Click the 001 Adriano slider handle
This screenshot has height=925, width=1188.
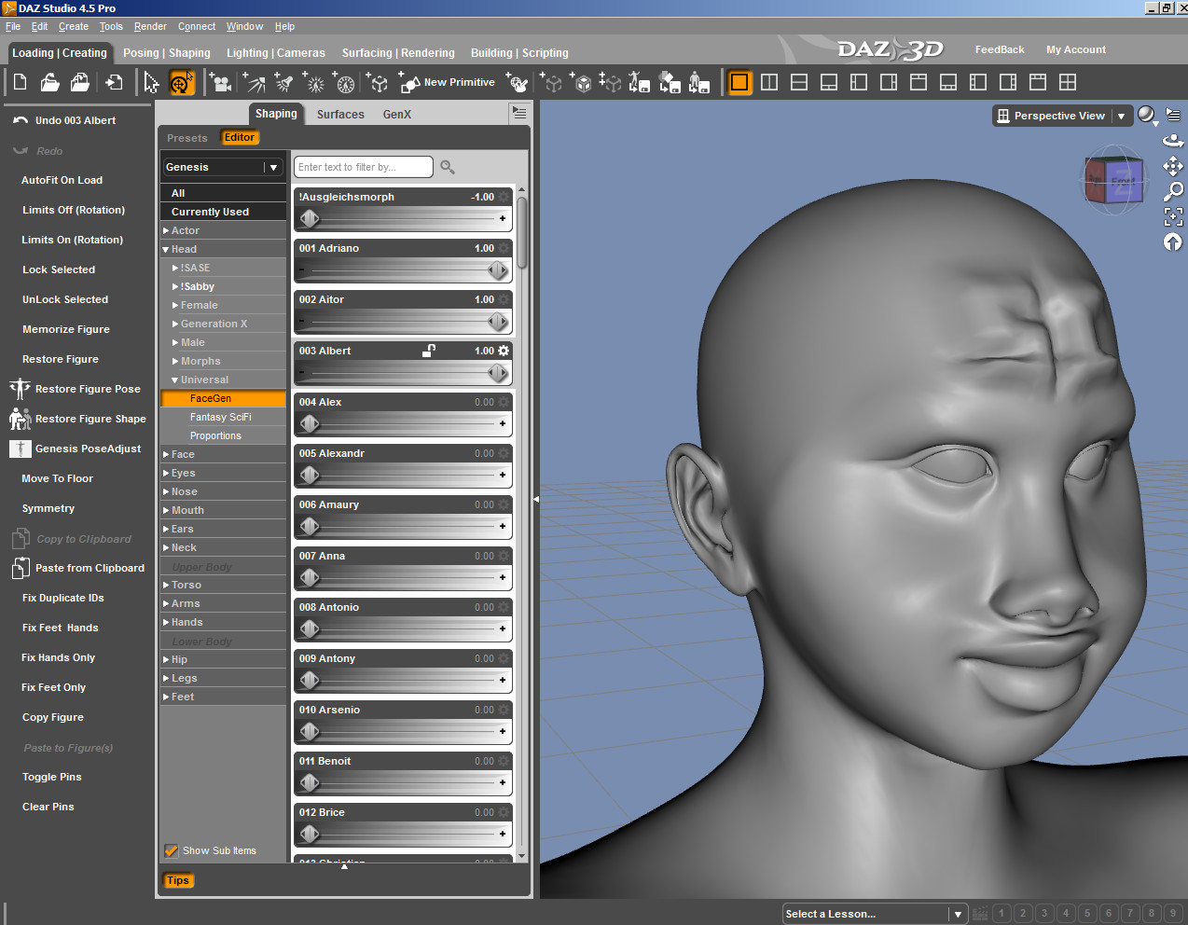[498, 269]
